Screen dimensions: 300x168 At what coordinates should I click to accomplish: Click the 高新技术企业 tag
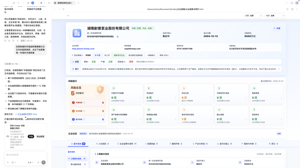pyautogui.click(x=119, y=55)
